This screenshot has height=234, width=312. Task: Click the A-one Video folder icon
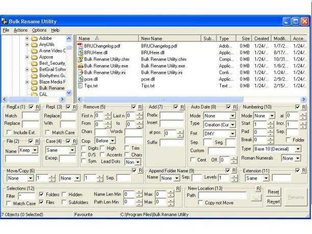coord(35,51)
